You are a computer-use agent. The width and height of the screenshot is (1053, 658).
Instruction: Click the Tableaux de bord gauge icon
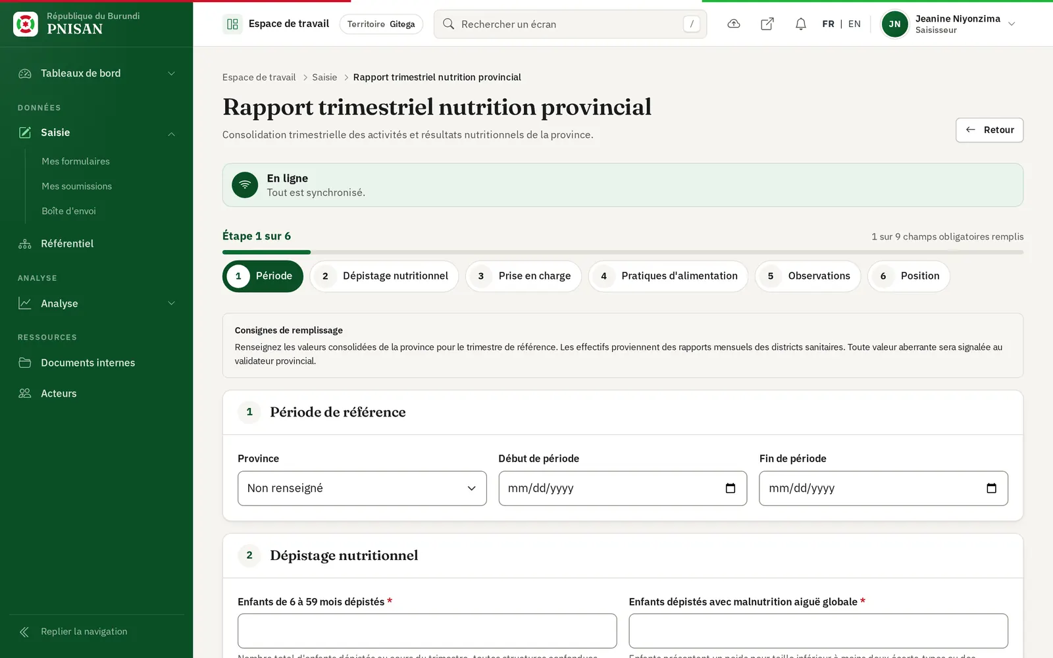point(25,74)
